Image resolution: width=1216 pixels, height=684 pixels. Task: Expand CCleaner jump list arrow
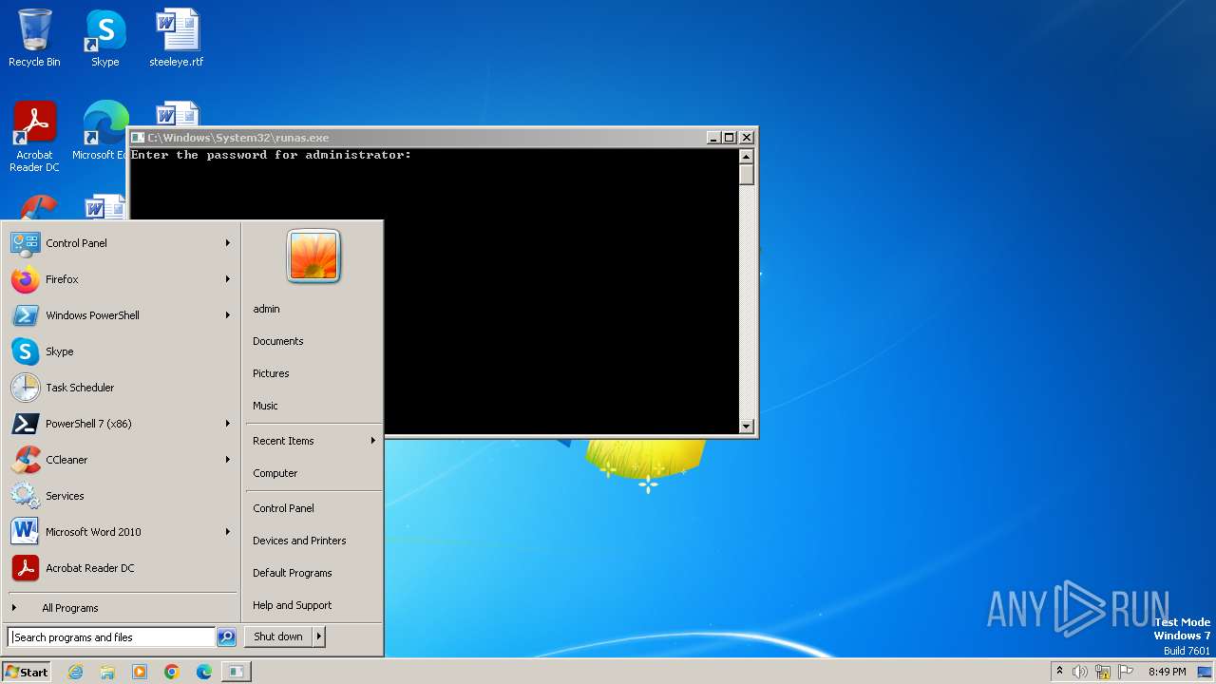228,460
